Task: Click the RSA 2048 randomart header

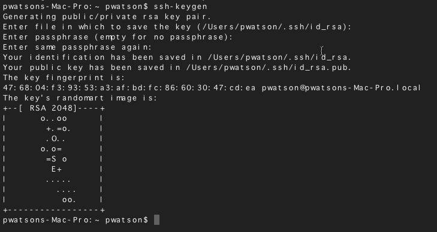Action: (x=54, y=108)
